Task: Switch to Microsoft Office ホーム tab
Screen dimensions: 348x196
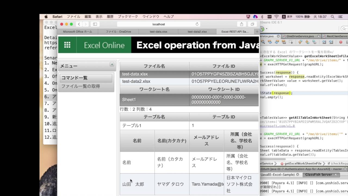Action: pos(77,32)
